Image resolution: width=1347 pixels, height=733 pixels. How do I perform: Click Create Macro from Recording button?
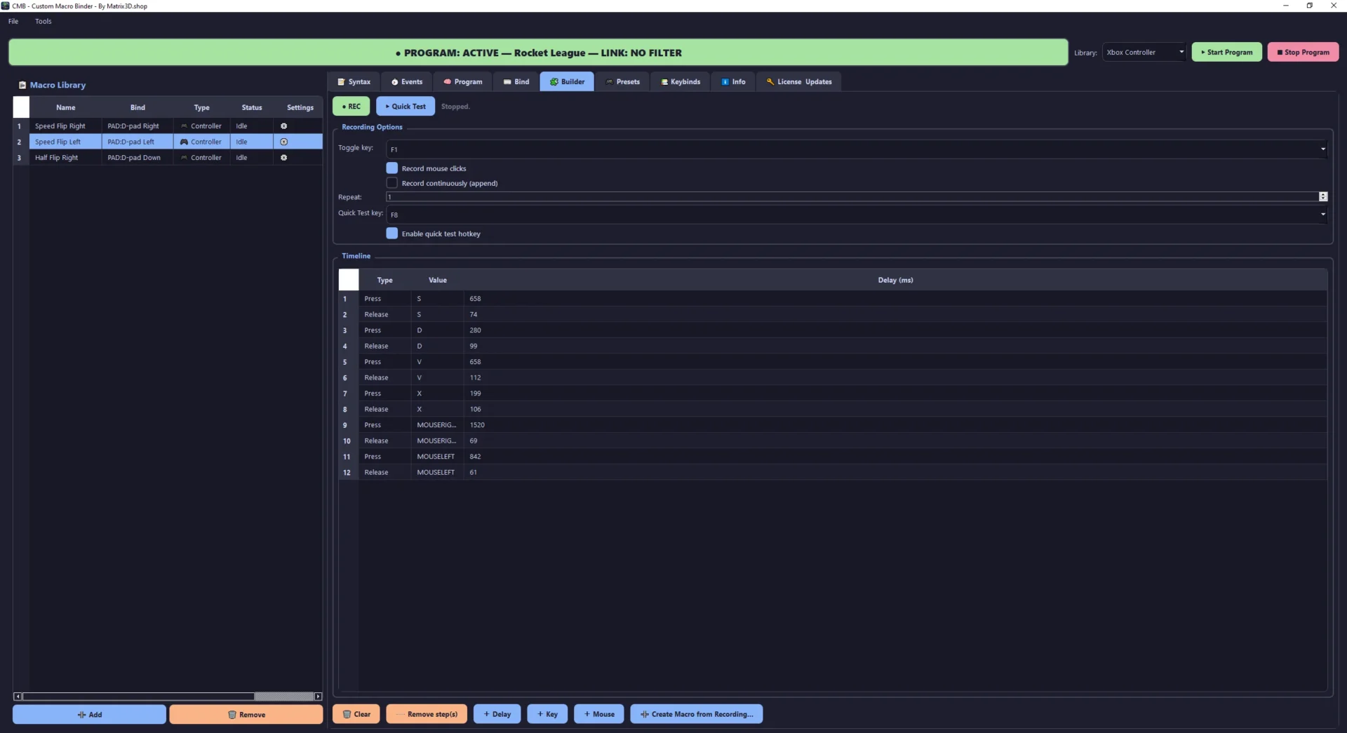(697, 714)
